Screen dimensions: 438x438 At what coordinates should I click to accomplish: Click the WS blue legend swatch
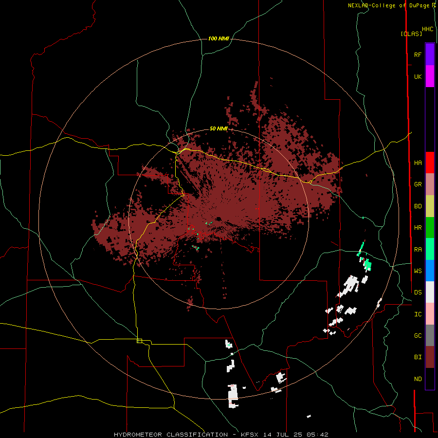pyautogui.click(x=430, y=271)
